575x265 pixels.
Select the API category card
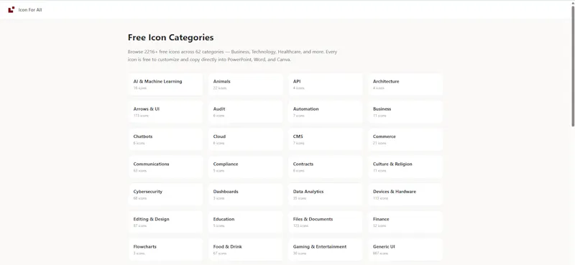[x=326, y=84]
